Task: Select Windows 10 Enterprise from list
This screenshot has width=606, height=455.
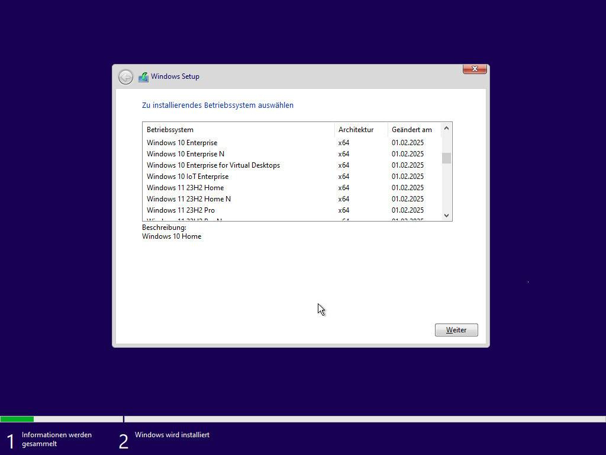Action: (x=182, y=143)
